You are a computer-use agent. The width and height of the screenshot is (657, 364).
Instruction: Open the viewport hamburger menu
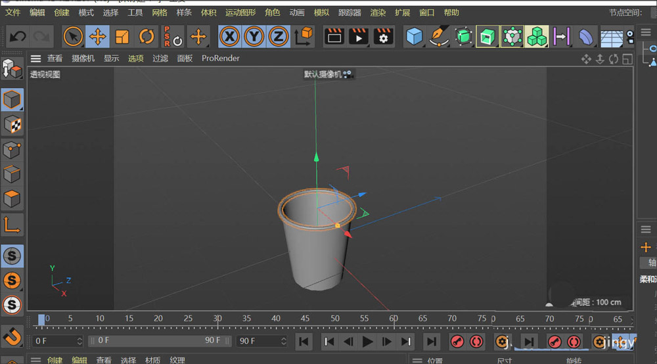(x=35, y=58)
